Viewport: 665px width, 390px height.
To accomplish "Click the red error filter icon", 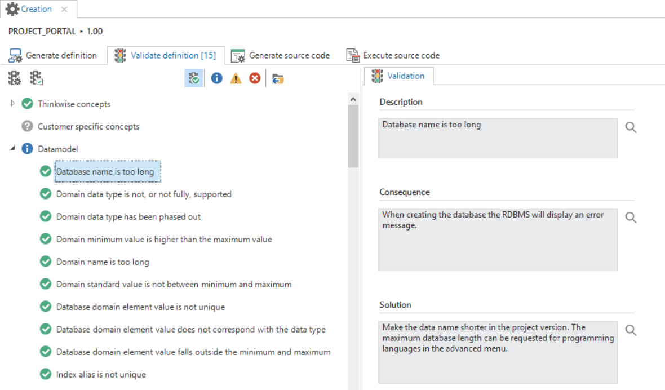I will [x=255, y=78].
